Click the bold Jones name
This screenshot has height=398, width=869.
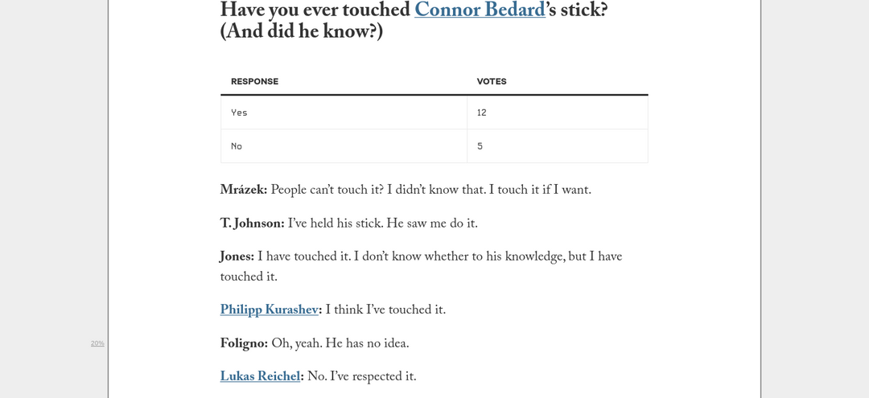[237, 256]
